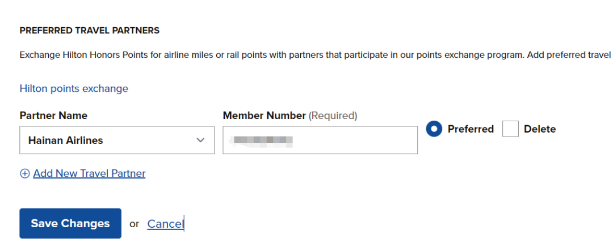Image resolution: width=613 pixels, height=251 pixels.
Task: Click the Partner Name field label
Action: point(53,116)
